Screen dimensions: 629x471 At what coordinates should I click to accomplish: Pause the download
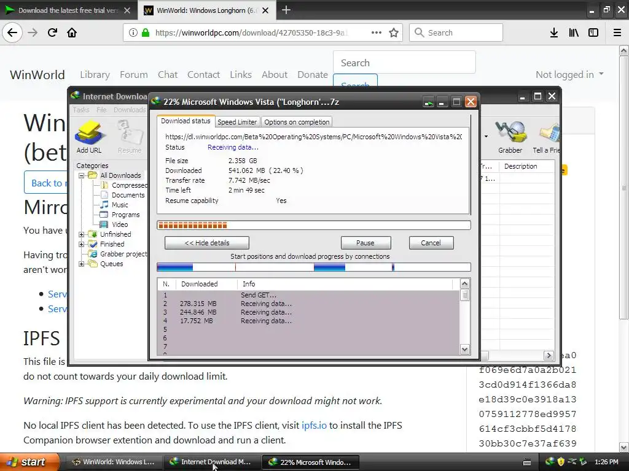365,243
